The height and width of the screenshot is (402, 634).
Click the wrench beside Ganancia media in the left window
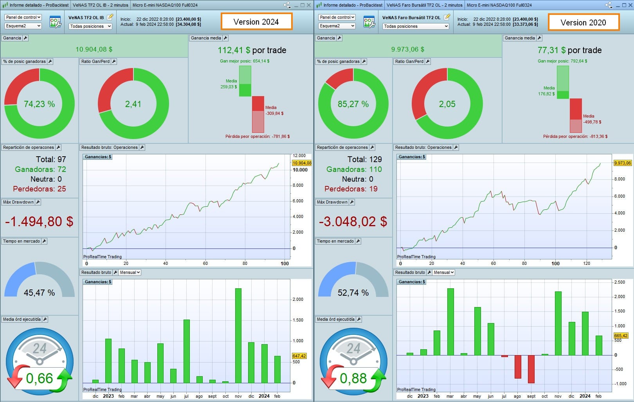coord(225,38)
